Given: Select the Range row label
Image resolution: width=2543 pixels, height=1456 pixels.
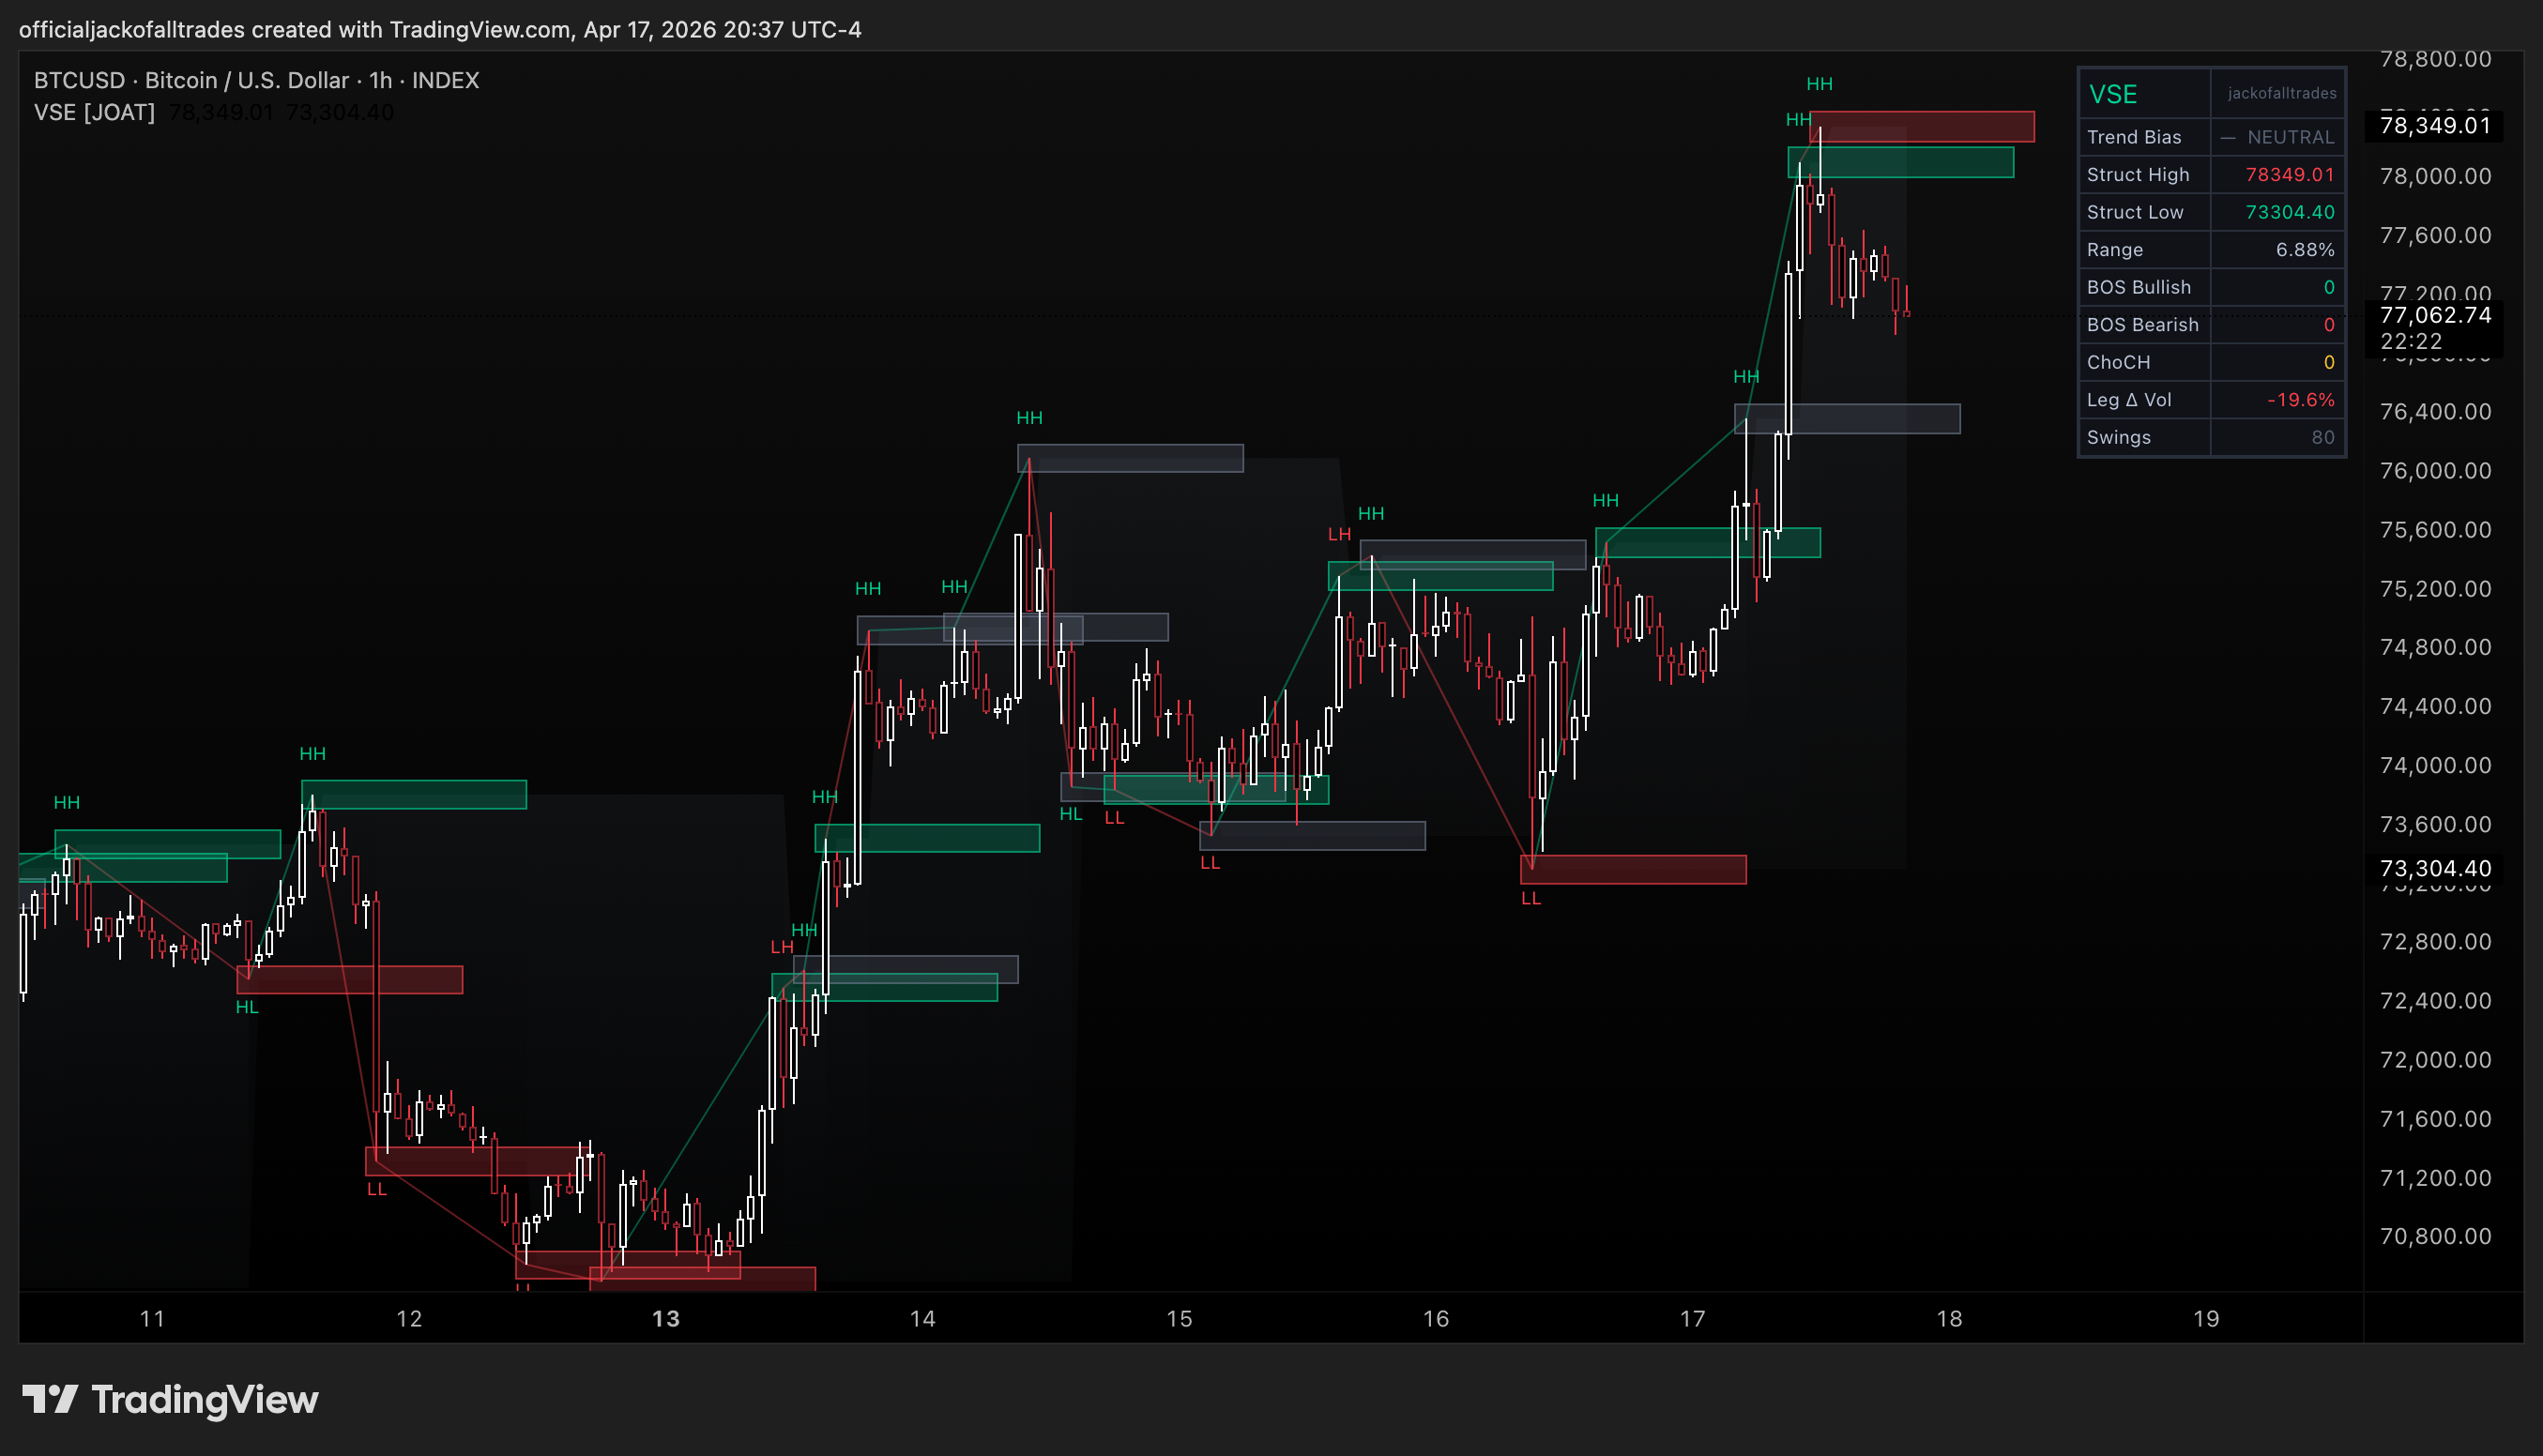Looking at the screenshot, I should 2114,250.
